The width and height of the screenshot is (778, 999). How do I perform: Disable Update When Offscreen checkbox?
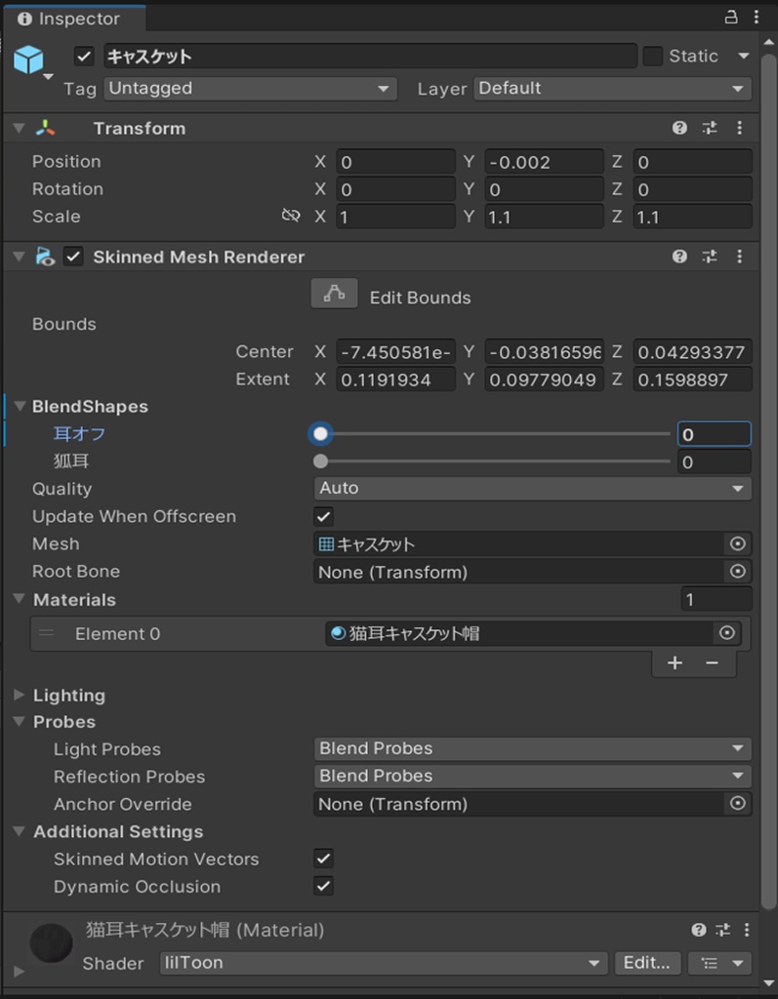(324, 516)
